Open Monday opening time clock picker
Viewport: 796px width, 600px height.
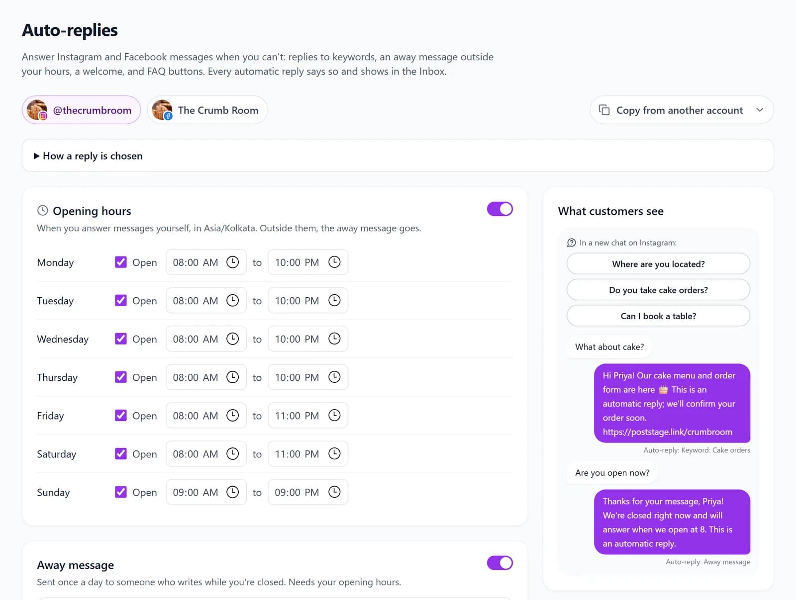click(233, 262)
